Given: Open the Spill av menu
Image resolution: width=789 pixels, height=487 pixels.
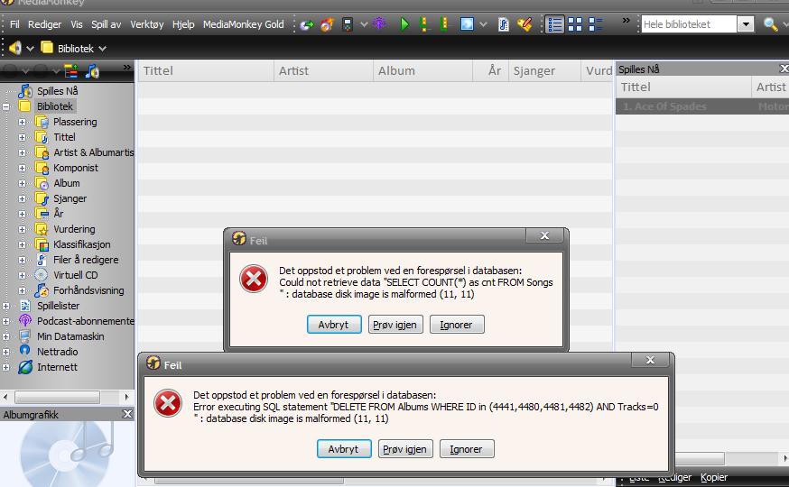Looking at the screenshot, I should point(107,24).
